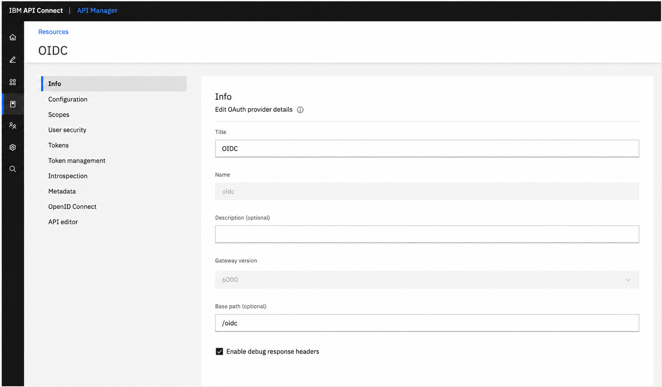Click the IBM API Connect header title

click(36, 10)
